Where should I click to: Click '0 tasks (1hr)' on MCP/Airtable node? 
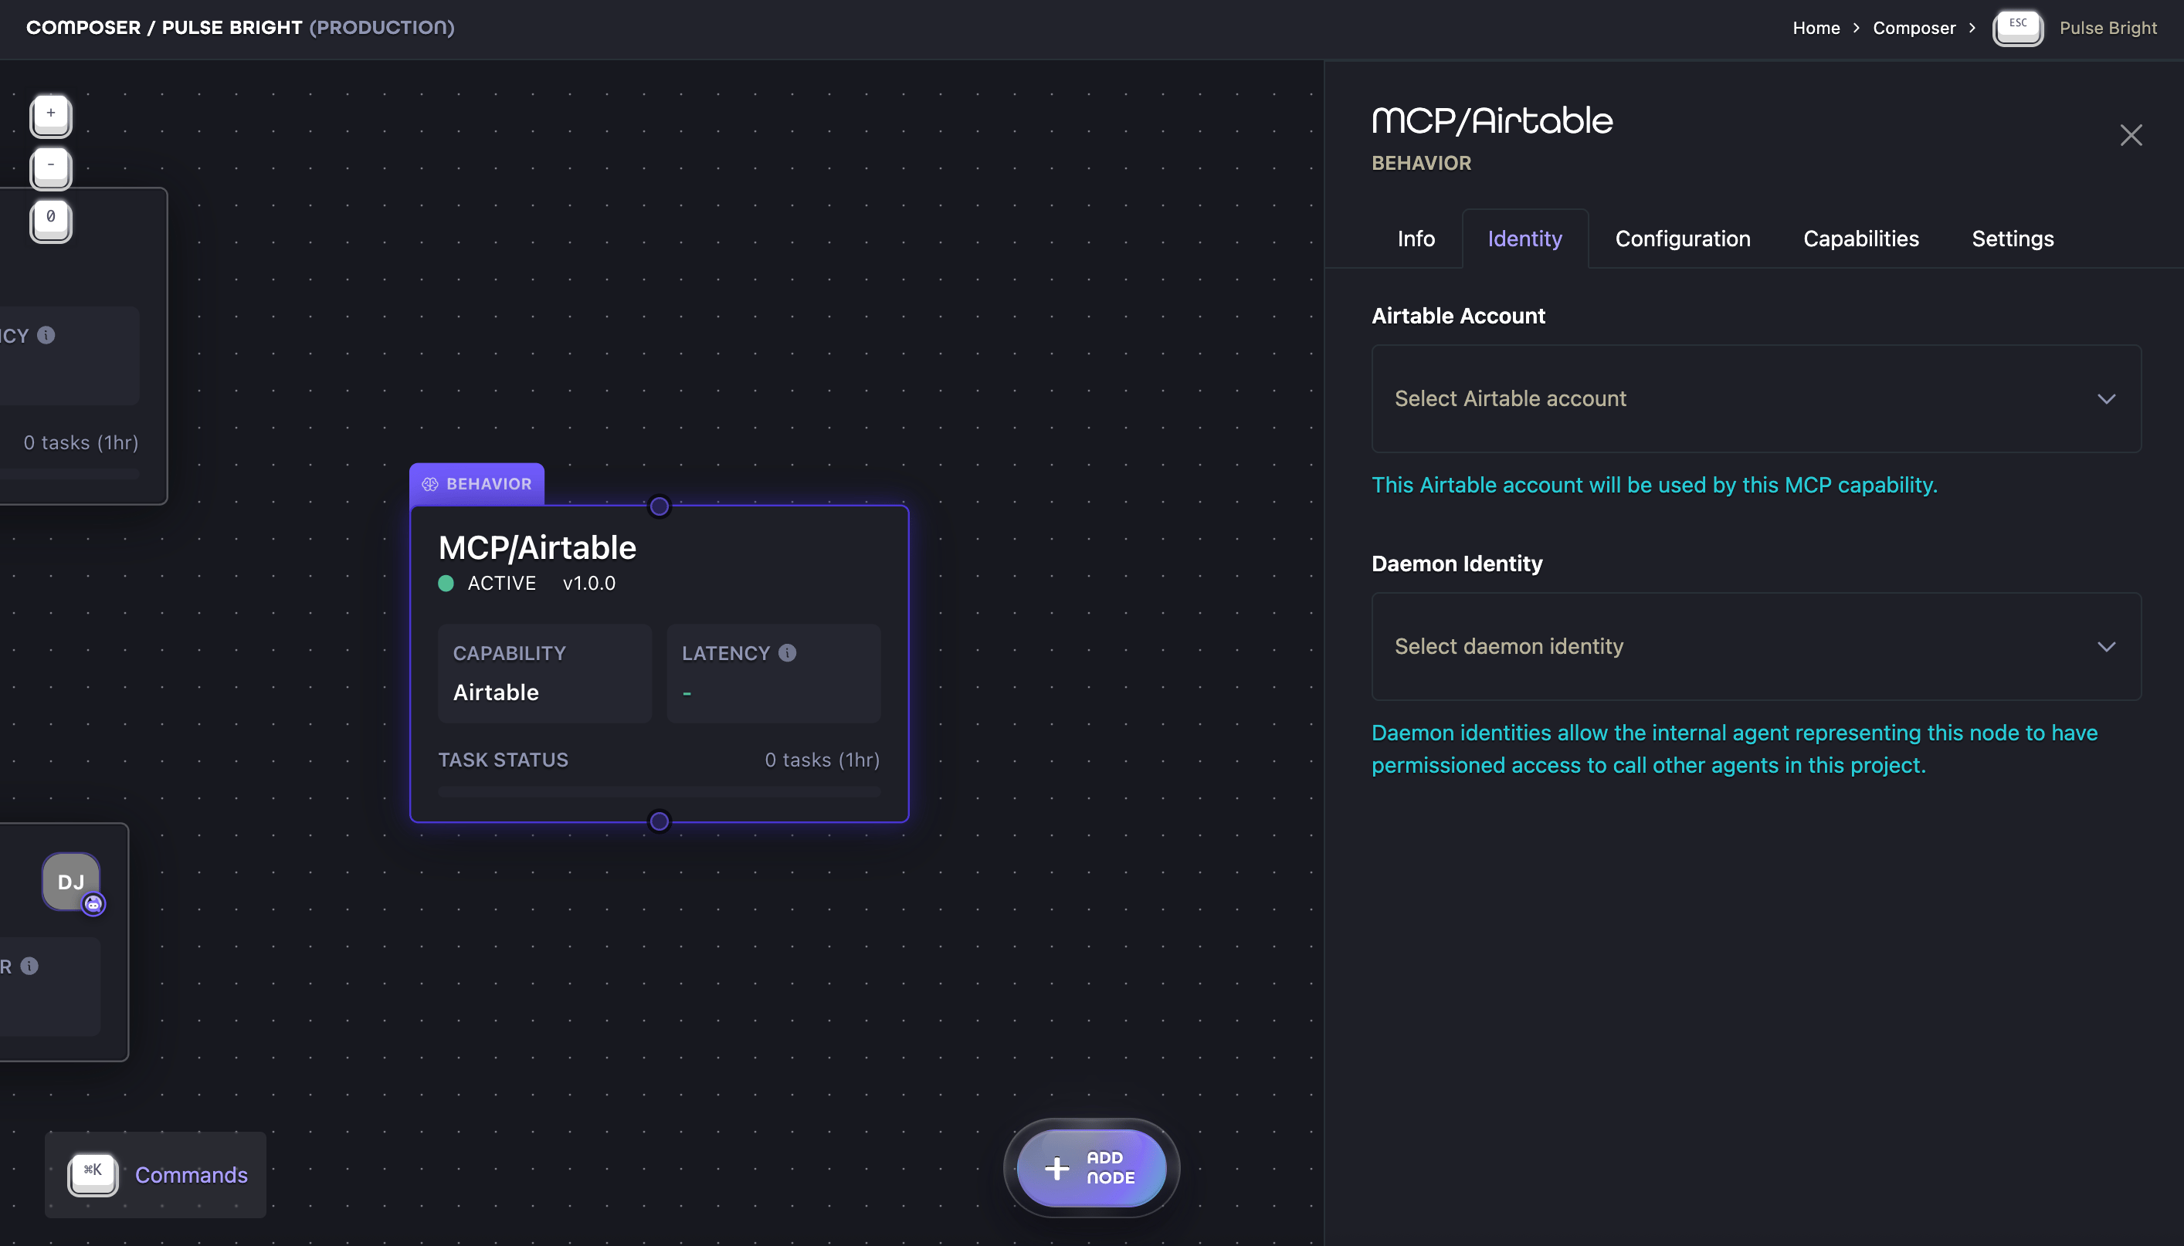point(822,760)
